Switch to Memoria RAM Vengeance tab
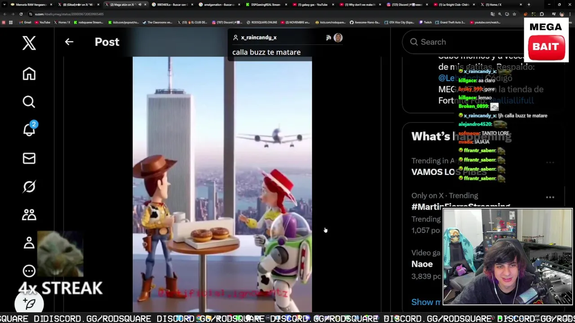The height and width of the screenshot is (323, 575). tap(31, 4)
